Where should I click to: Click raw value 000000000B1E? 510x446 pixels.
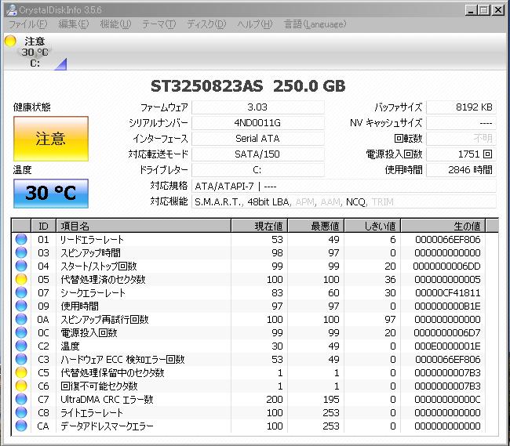(447, 306)
